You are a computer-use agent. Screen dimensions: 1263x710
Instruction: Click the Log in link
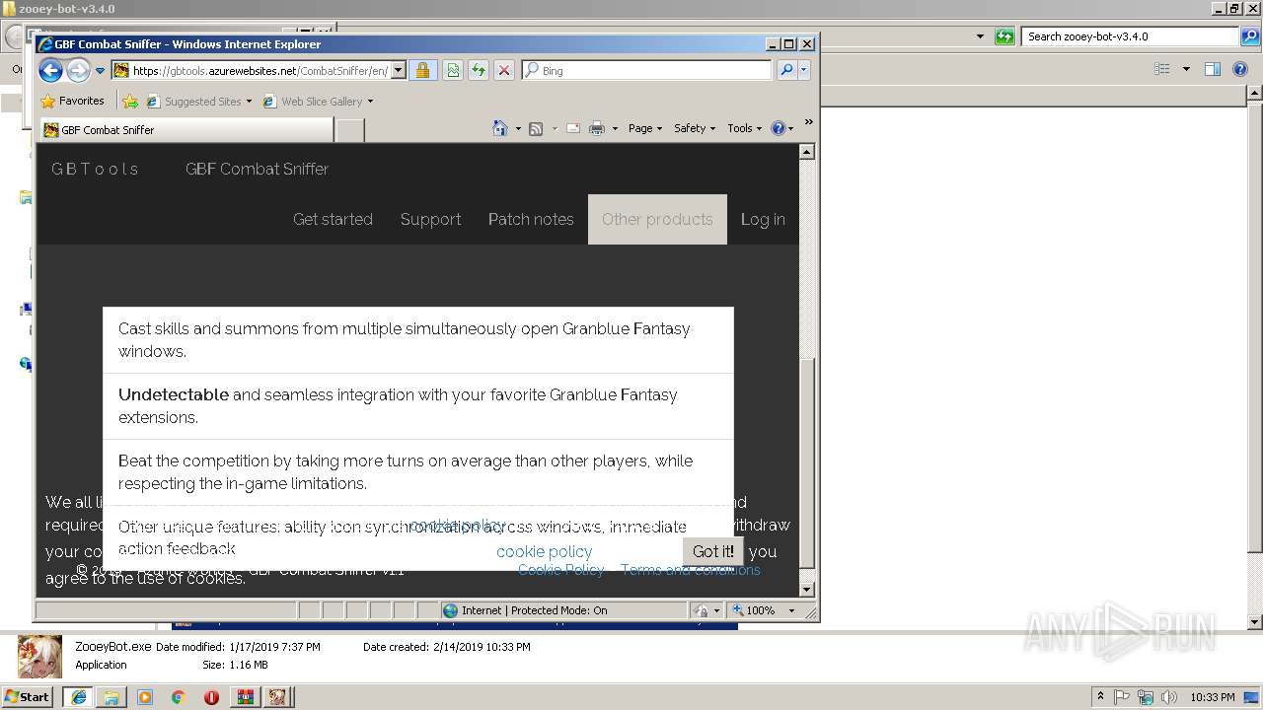coord(763,219)
